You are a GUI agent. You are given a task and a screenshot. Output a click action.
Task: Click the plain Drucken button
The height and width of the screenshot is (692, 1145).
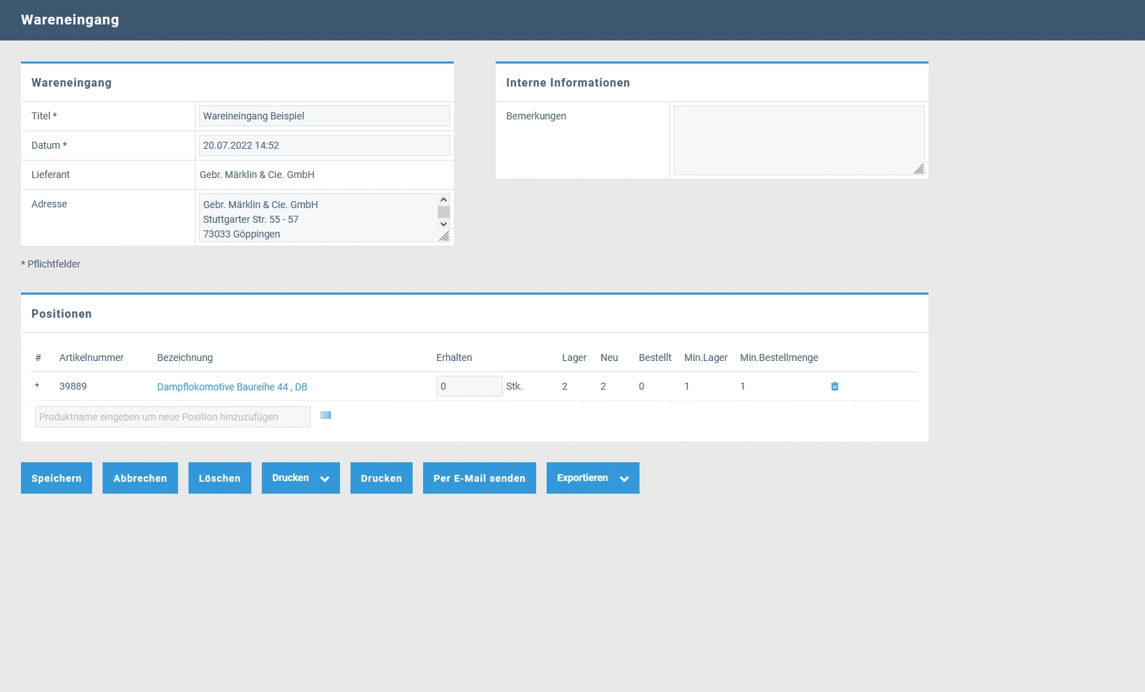pos(381,478)
